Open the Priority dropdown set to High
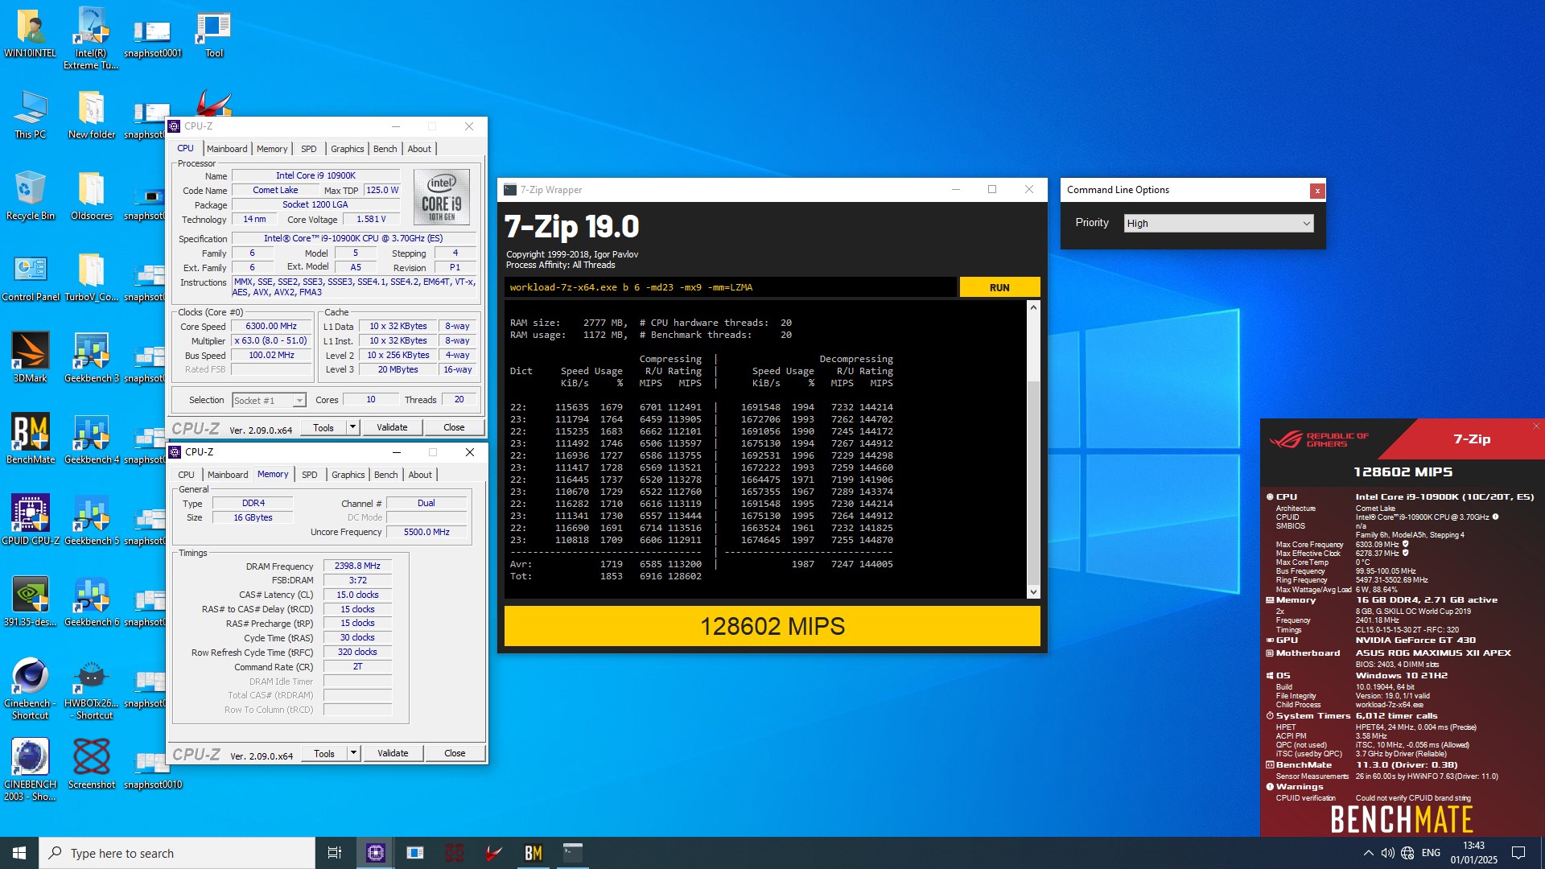The image size is (1545, 869). tap(1218, 223)
